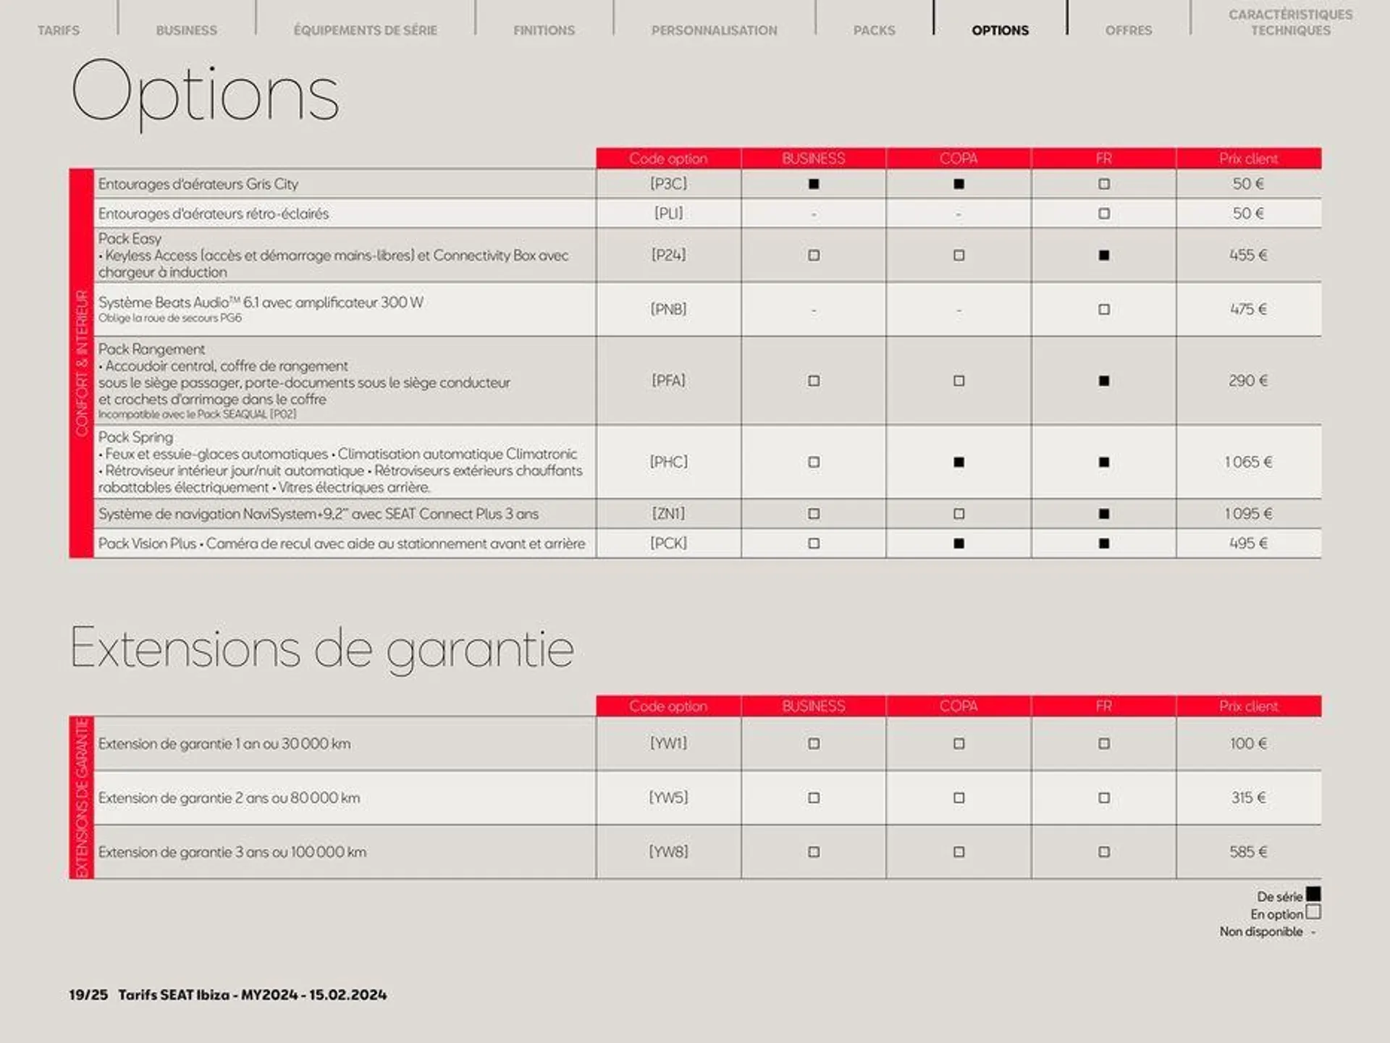Click 'Entourages d'aérateurs rétro-éclairés' row
The height and width of the screenshot is (1043, 1390).
point(213,214)
